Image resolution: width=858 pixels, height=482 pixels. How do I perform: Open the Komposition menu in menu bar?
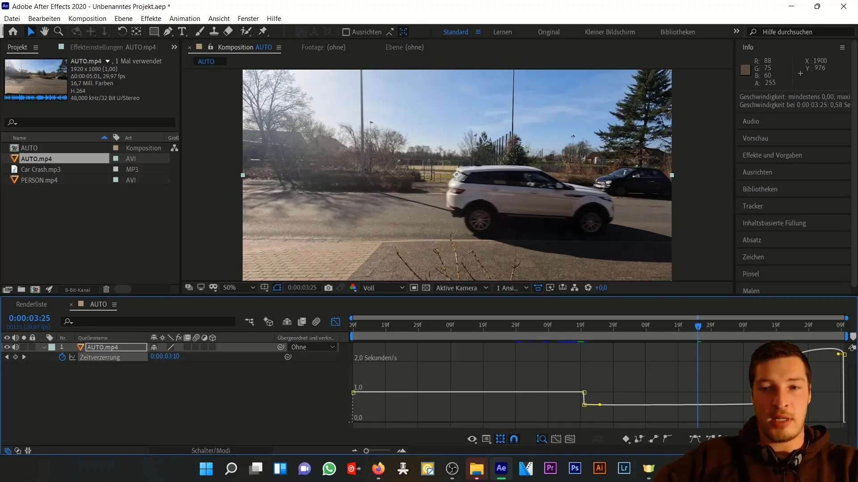tap(87, 18)
